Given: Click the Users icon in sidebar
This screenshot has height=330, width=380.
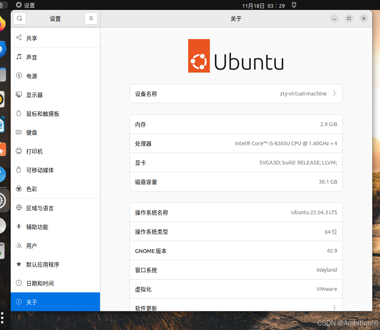Looking at the screenshot, I should tap(19, 246).
